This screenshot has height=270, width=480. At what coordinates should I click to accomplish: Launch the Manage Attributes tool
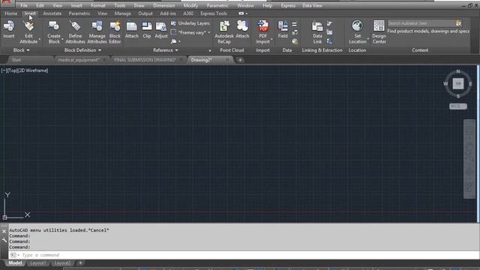[x=97, y=31]
